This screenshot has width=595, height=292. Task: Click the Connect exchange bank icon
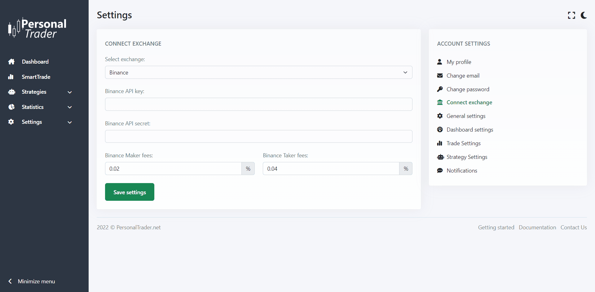tap(440, 102)
